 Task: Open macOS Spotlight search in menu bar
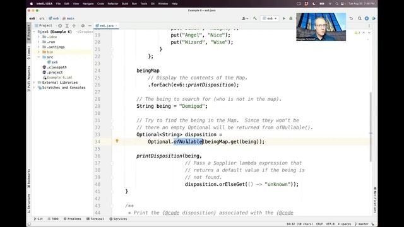pyautogui.click(x=336, y=4)
